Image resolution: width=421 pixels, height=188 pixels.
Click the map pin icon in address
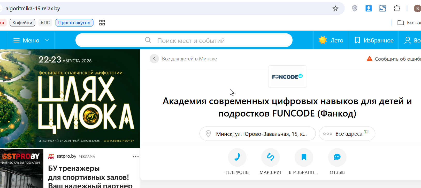(x=208, y=134)
